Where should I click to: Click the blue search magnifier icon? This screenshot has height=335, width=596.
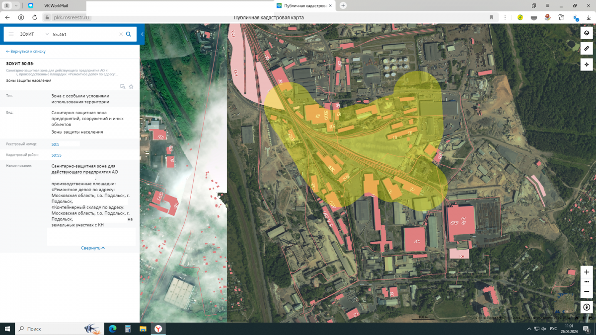tap(128, 34)
